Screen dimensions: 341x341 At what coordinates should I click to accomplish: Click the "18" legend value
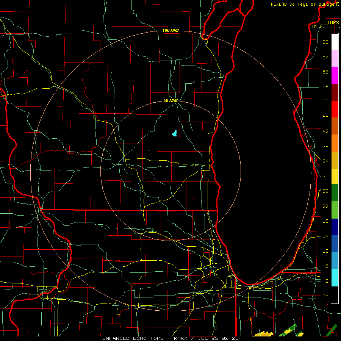tap(325, 221)
